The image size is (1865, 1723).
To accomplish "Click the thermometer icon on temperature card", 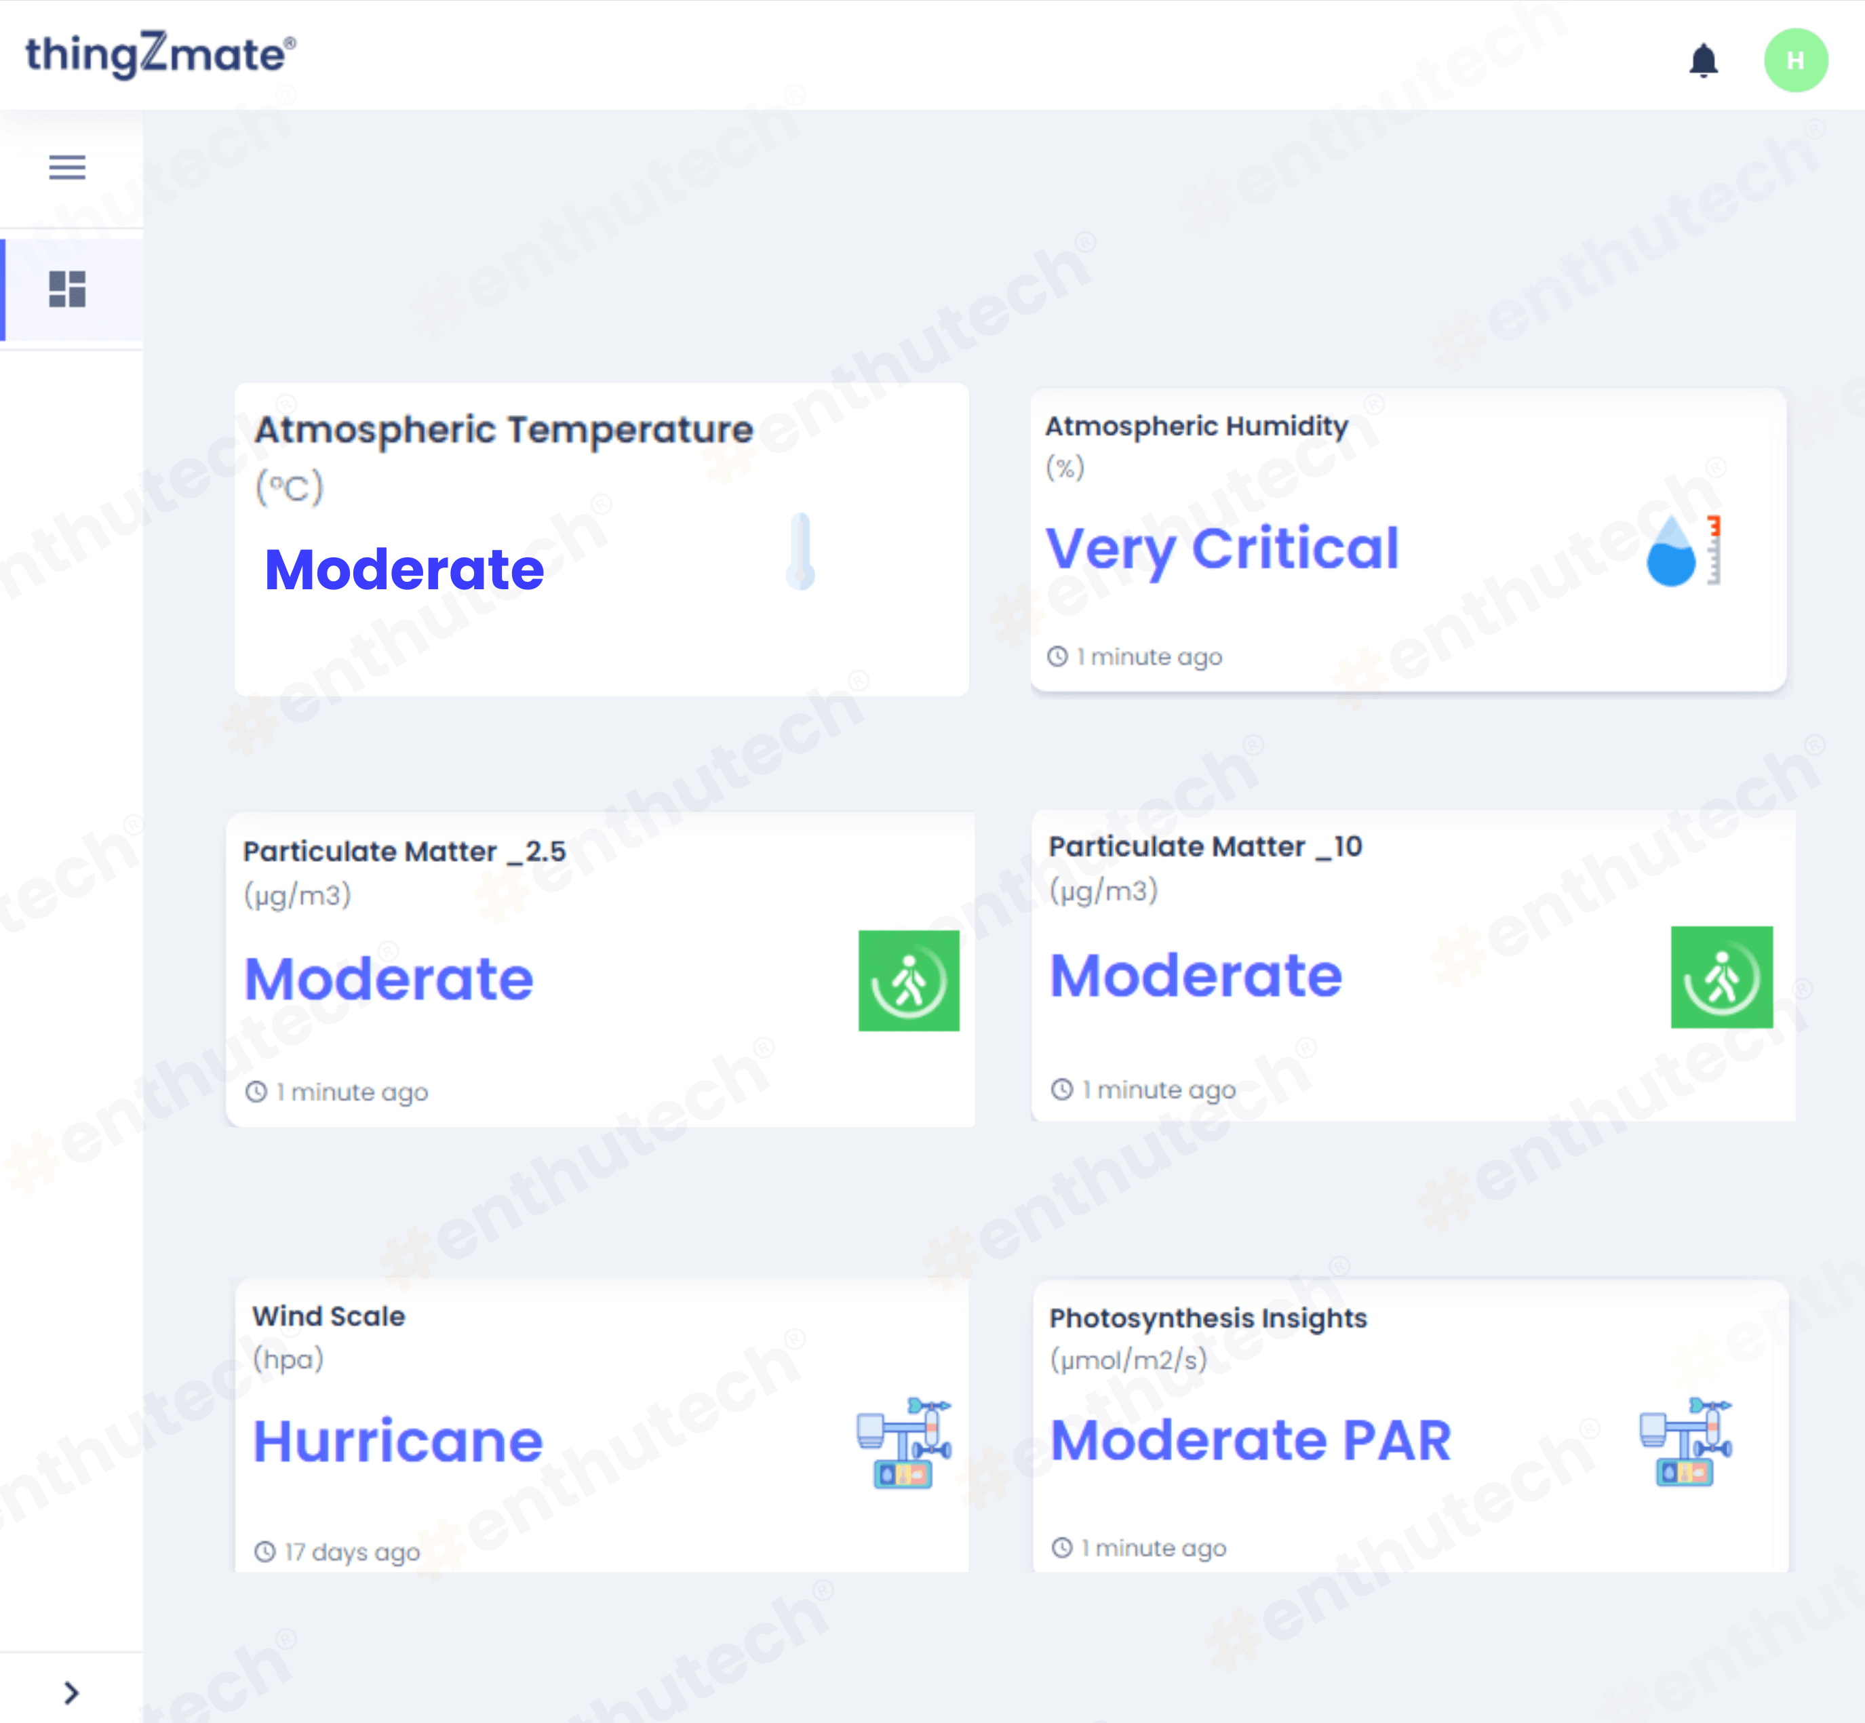I will point(800,551).
